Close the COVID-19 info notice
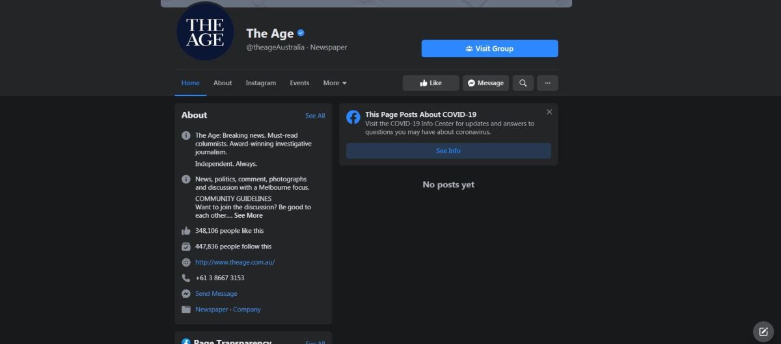Image resolution: width=781 pixels, height=344 pixels. [549, 112]
